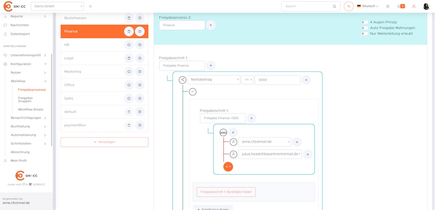
Task: Open Freigeber Gruppen in the sidebar
Action: 25,99
